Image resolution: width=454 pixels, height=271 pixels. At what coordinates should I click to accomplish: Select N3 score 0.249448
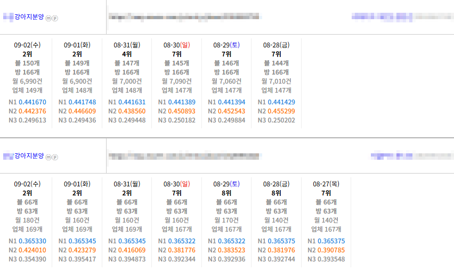[132, 120]
